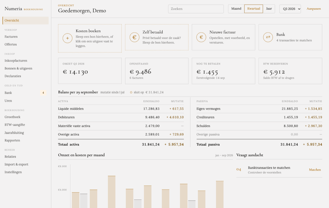The image size is (329, 208).
Task: Click the Bank badge showing 4
Action: point(43,92)
